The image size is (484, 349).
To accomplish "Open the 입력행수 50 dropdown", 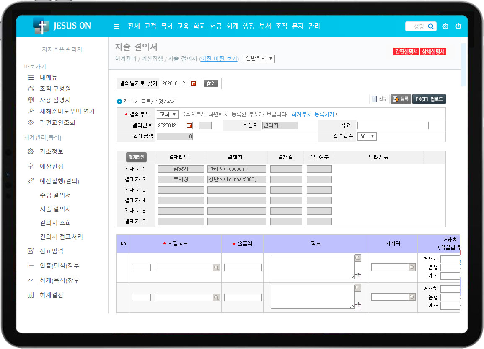I will (x=367, y=136).
